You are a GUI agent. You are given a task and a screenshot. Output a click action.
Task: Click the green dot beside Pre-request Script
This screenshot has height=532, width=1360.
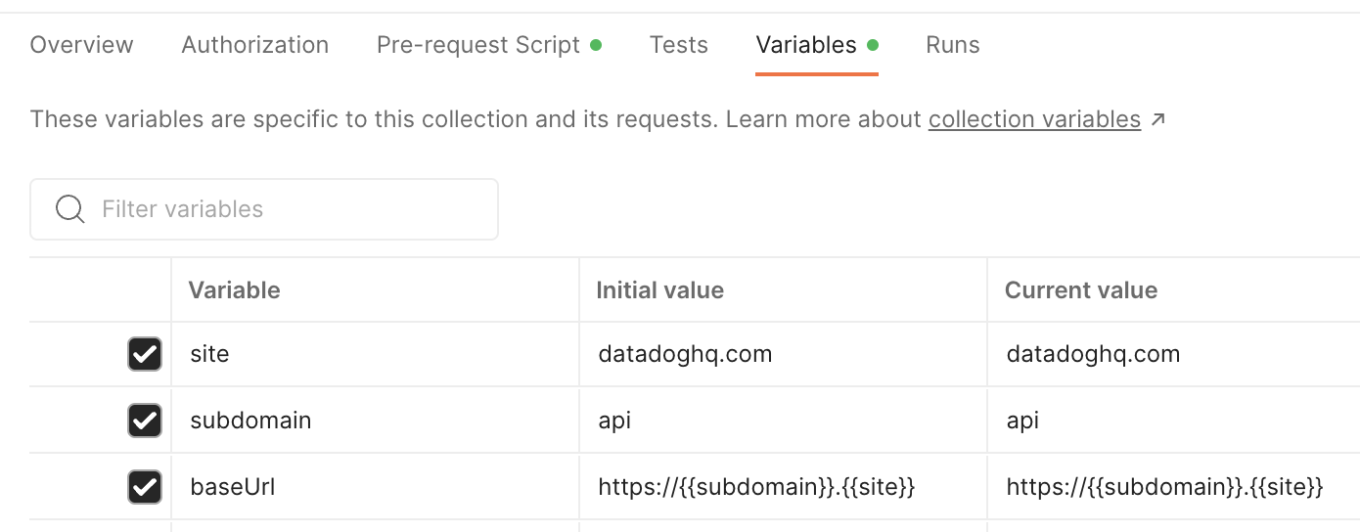point(596,45)
